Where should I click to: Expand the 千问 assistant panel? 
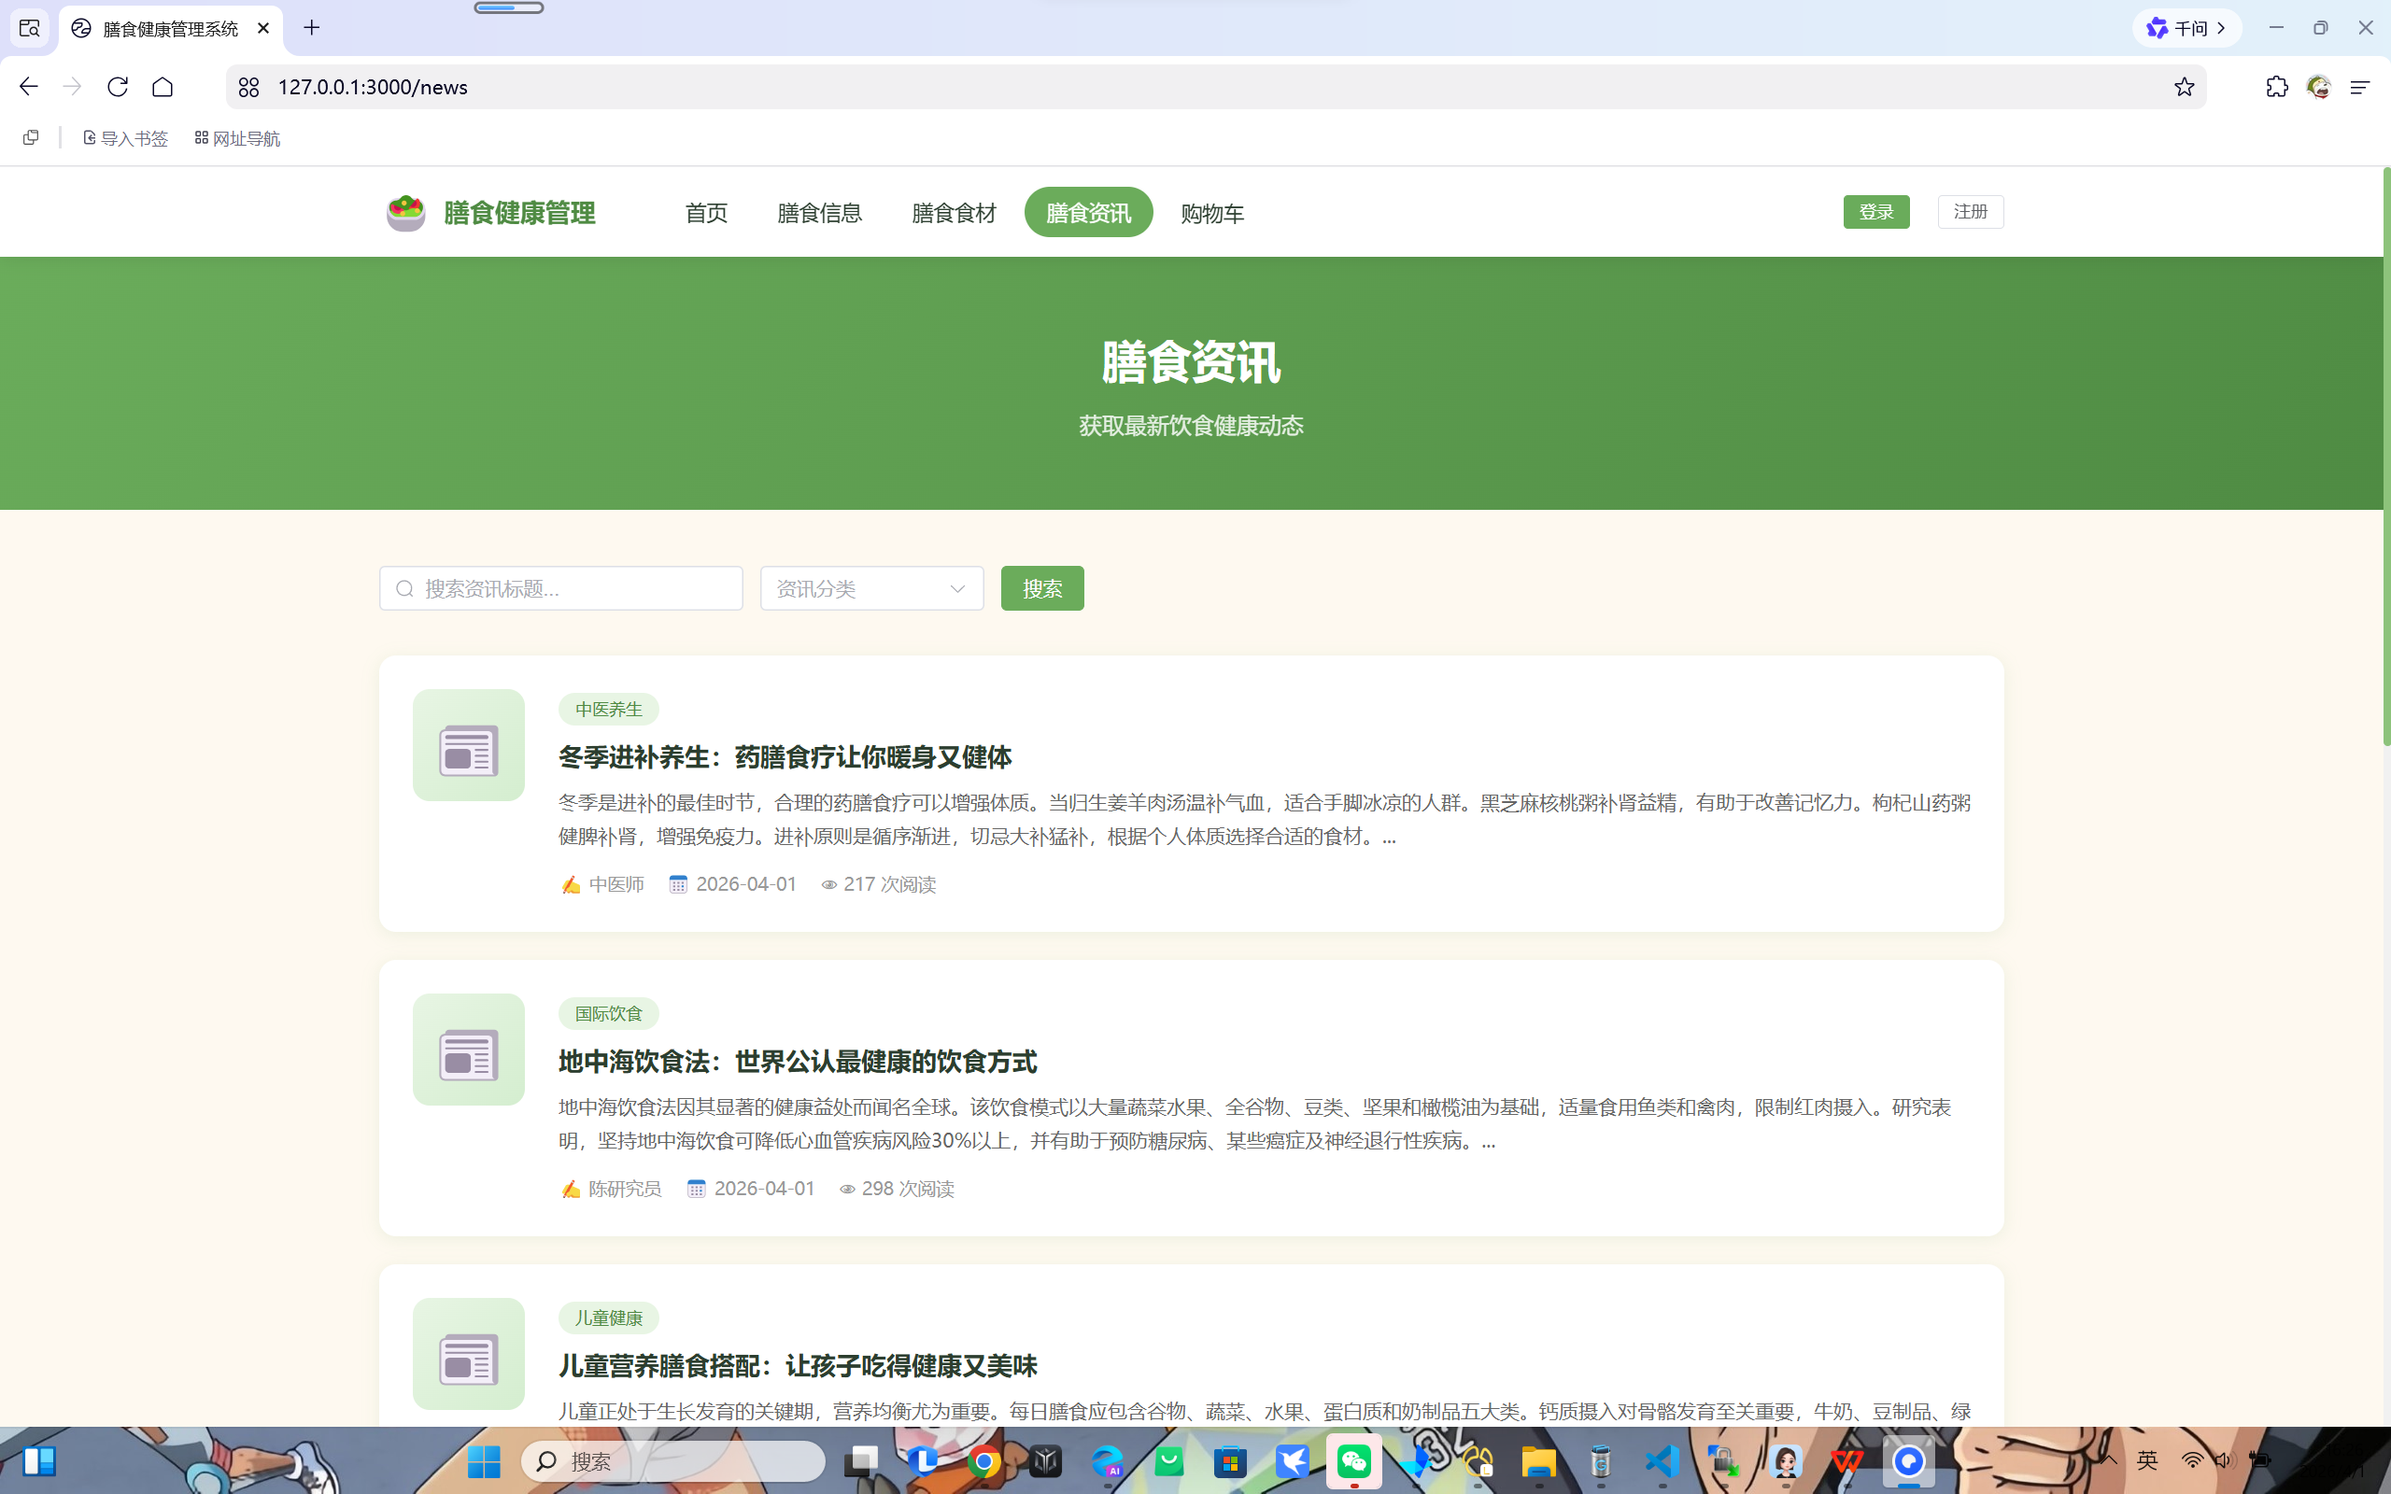point(2186,29)
